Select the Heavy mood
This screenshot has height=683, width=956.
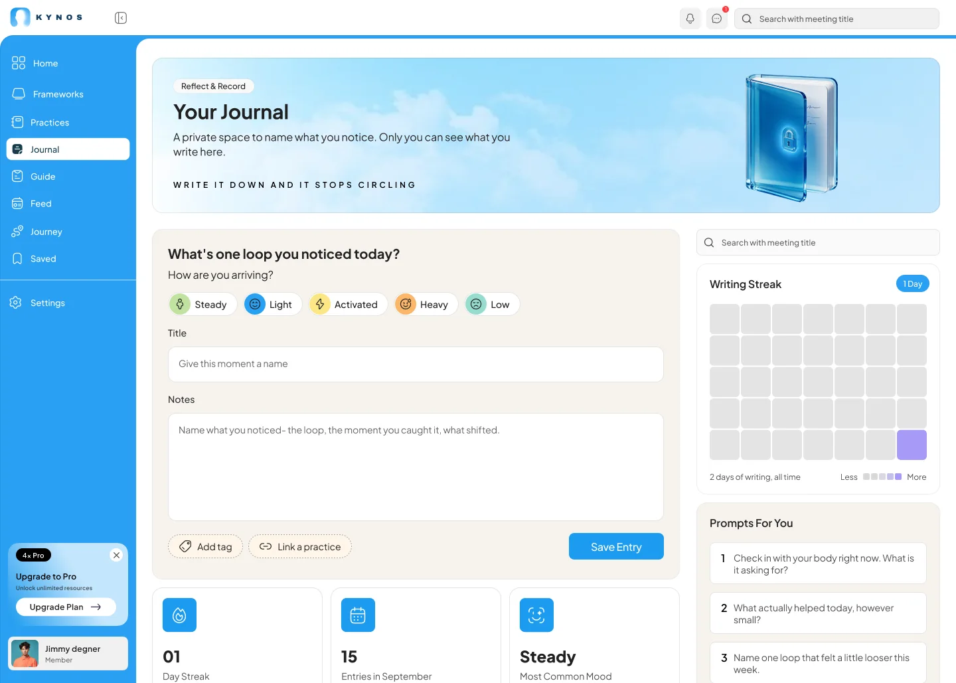[426, 304]
